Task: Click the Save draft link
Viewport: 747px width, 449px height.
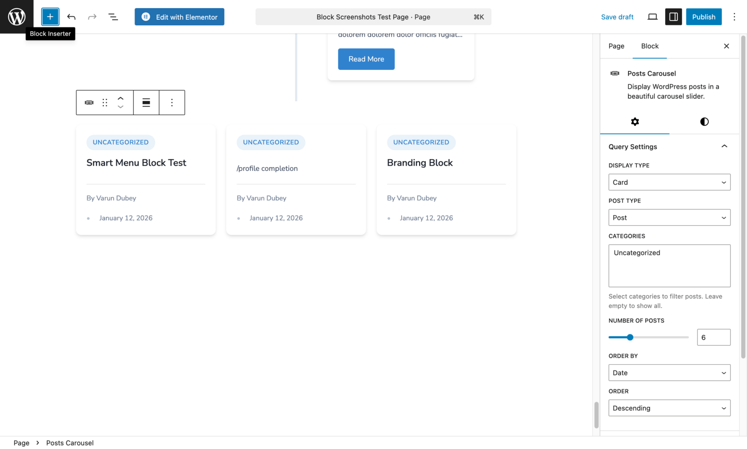Action: tap(617, 17)
